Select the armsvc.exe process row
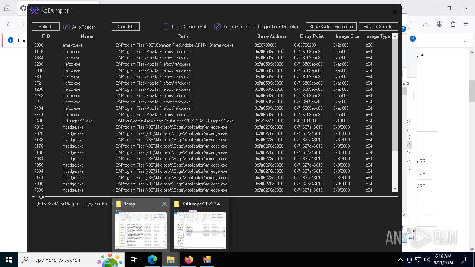The image size is (475, 267). 212,45
